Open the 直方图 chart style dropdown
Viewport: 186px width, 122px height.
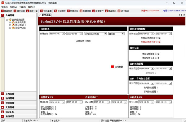click(x=123, y=34)
